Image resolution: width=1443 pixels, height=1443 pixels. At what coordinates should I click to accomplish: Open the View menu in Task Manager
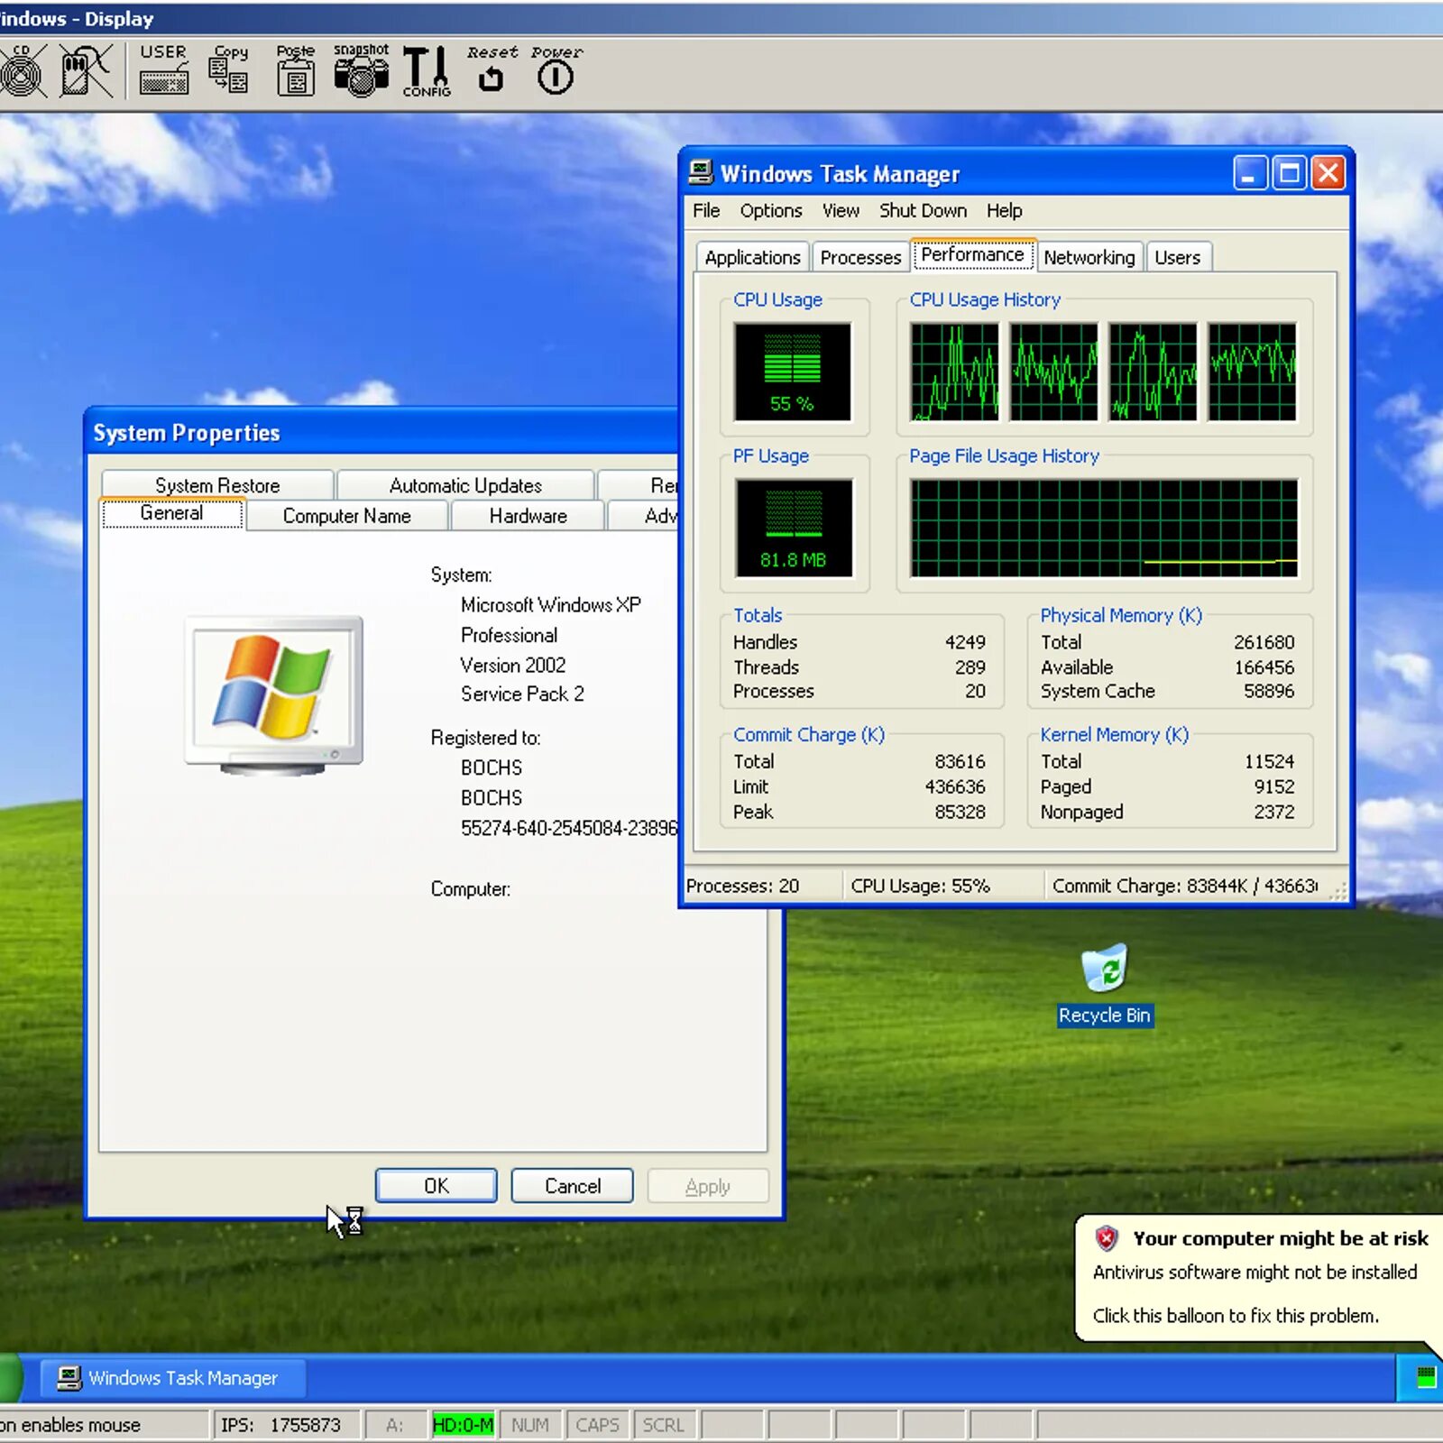pyautogui.click(x=841, y=211)
